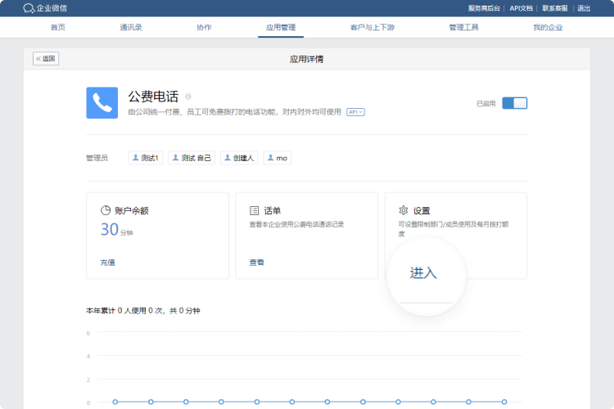Go to the 客户与上下游 tab

(x=372, y=27)
